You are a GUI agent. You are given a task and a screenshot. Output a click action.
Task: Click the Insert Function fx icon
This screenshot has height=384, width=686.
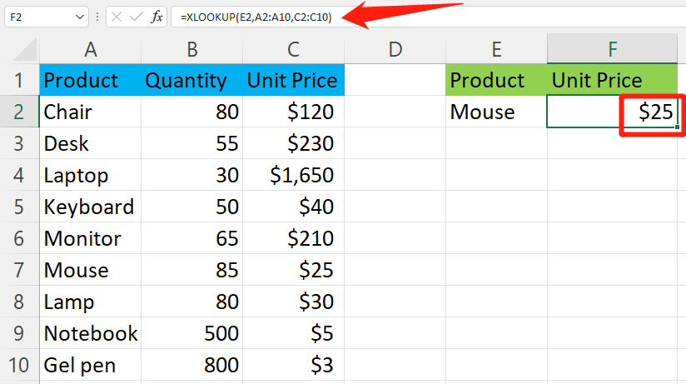point(157,17)
